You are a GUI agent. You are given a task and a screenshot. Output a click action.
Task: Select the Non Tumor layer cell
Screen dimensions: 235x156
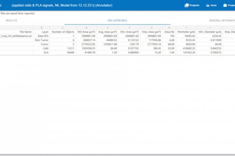[42, 40]
